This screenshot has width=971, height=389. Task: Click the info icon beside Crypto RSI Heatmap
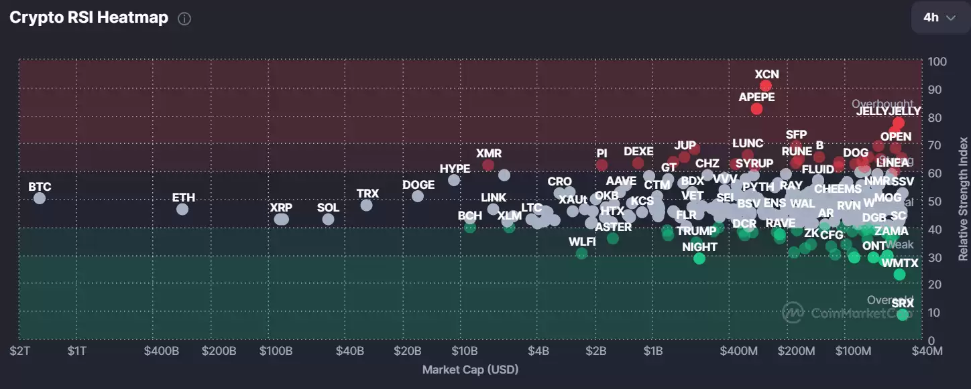pos(184,19)
